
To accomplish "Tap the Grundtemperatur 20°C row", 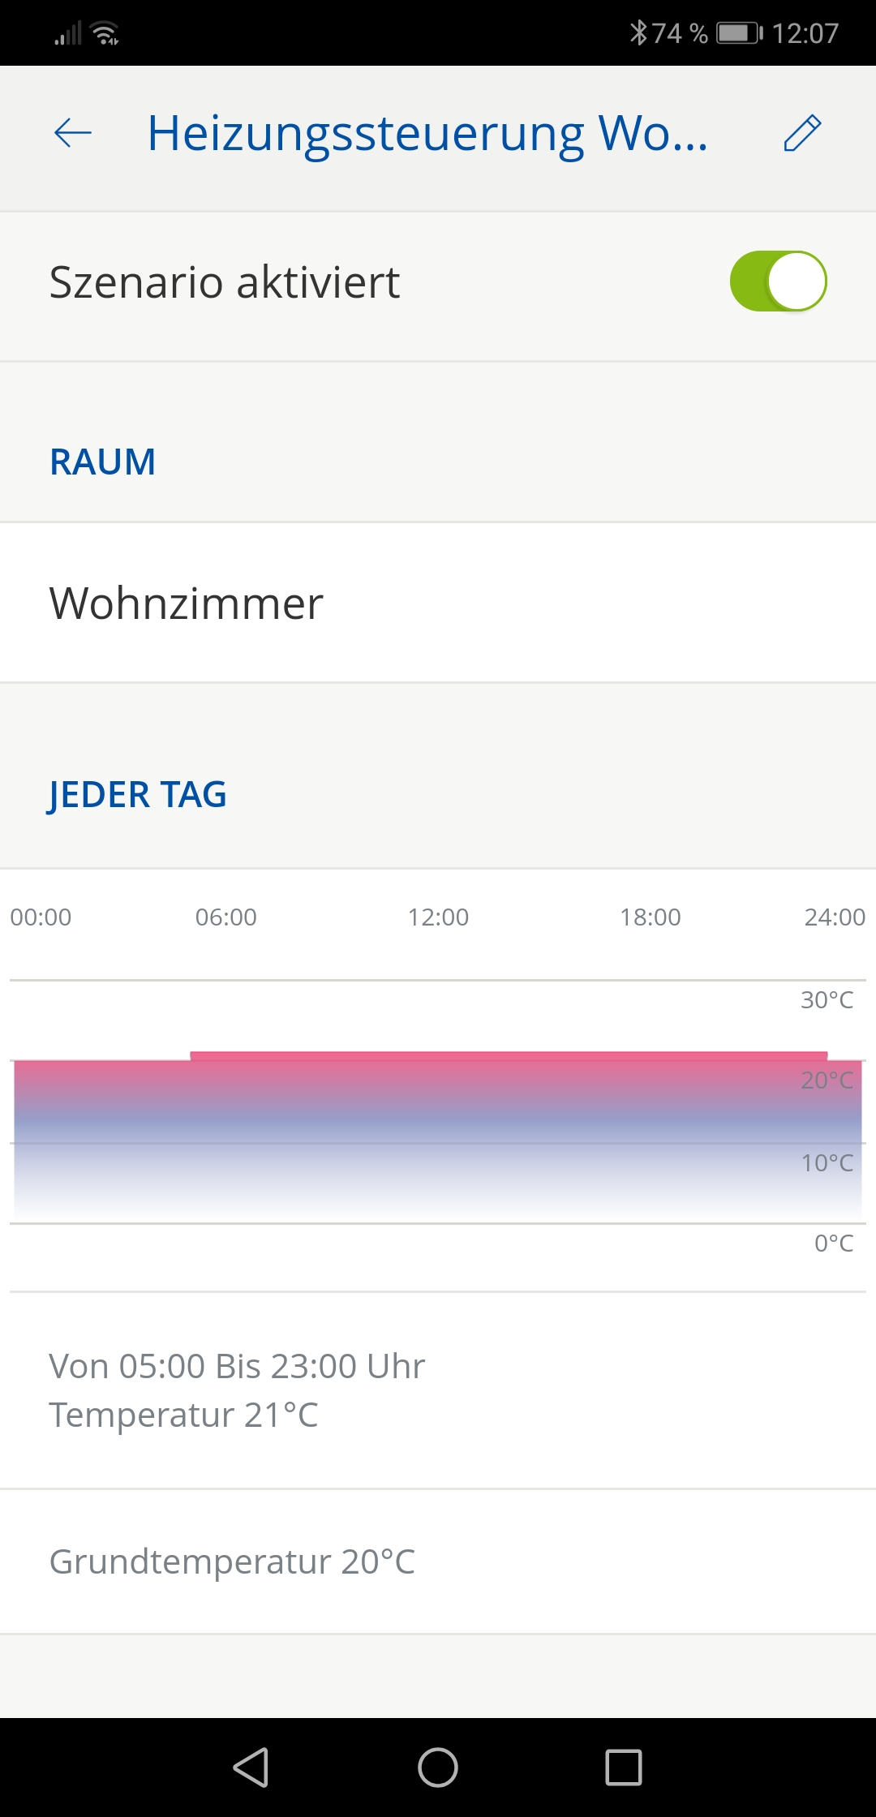I will pyautogui.click(x=232, y=1561).
